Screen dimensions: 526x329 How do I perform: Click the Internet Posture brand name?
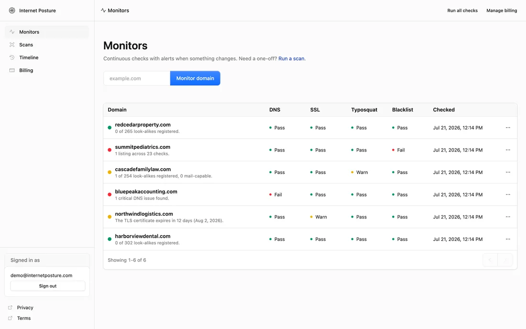tap(38, 11)
